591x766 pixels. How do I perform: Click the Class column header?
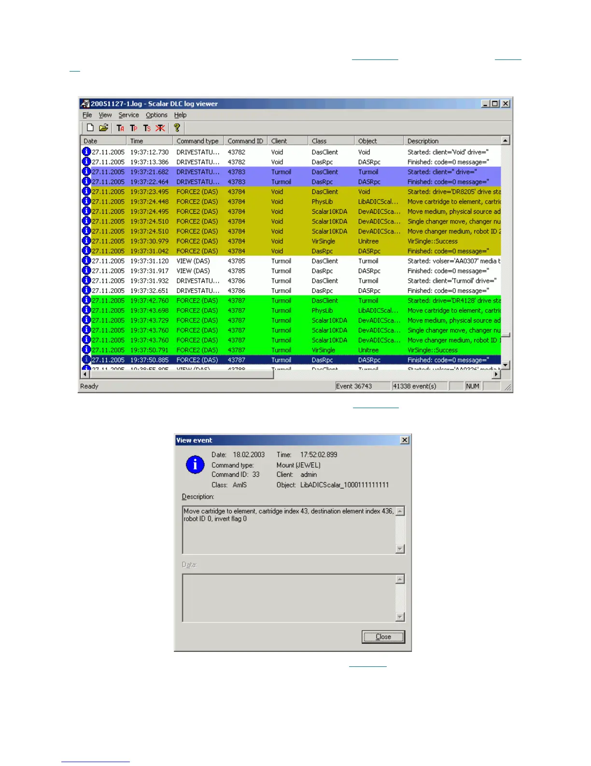coord(331,141)
